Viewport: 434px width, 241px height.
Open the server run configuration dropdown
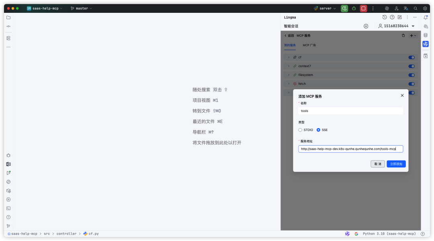click(x=325, y=8)
